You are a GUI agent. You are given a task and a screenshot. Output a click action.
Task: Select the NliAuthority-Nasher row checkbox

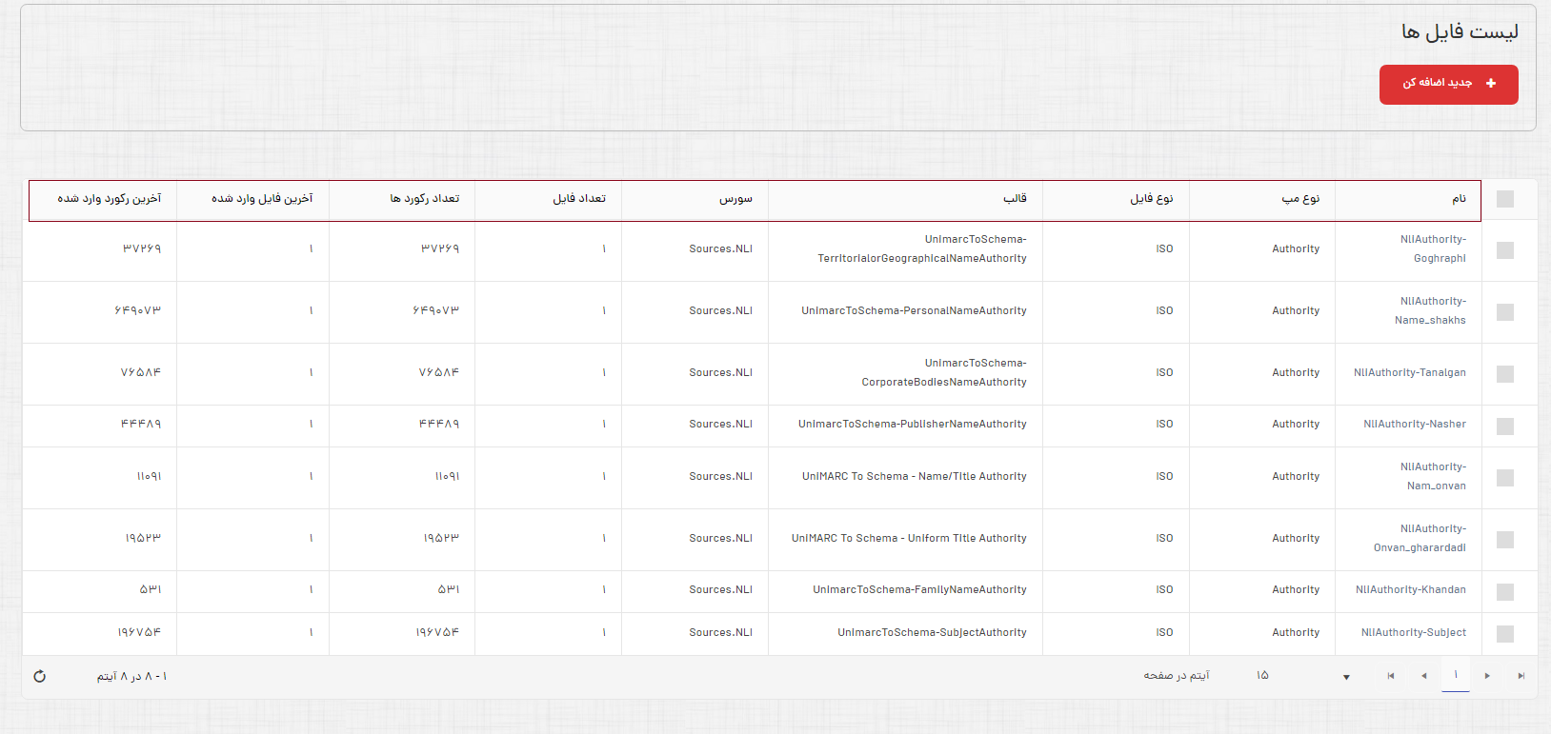coord(1505,426)
